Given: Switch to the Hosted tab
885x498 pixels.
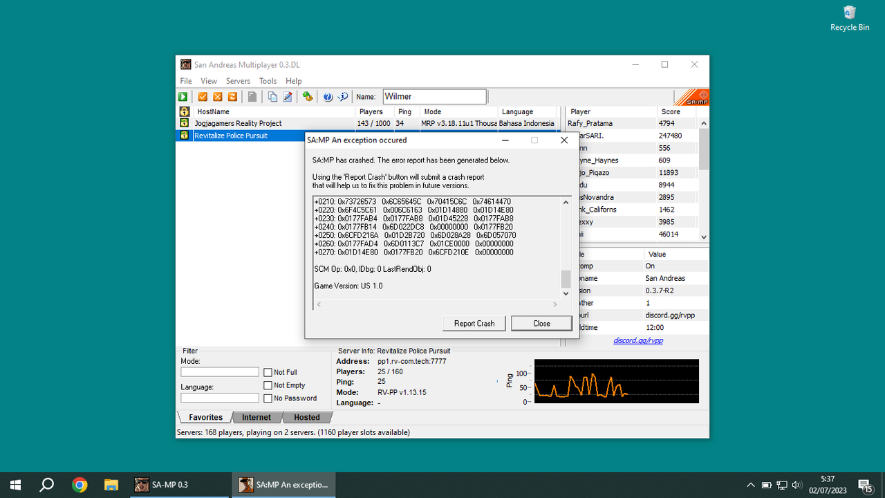Looking at the screenshot, I should tap(307, 417).
